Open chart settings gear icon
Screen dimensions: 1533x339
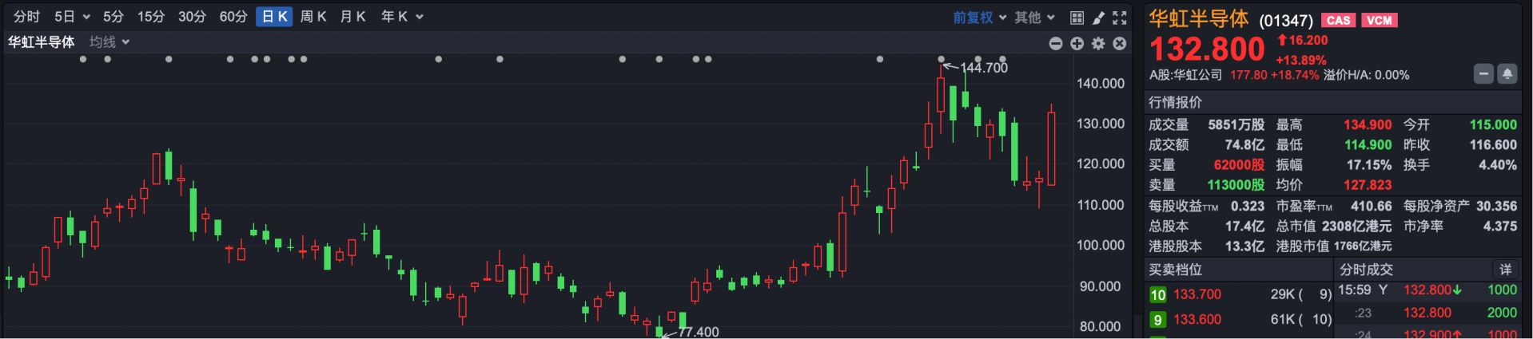point(1098,43)
